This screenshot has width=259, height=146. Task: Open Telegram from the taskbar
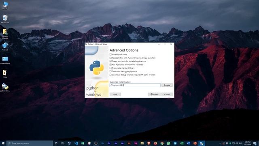point(175,143)
